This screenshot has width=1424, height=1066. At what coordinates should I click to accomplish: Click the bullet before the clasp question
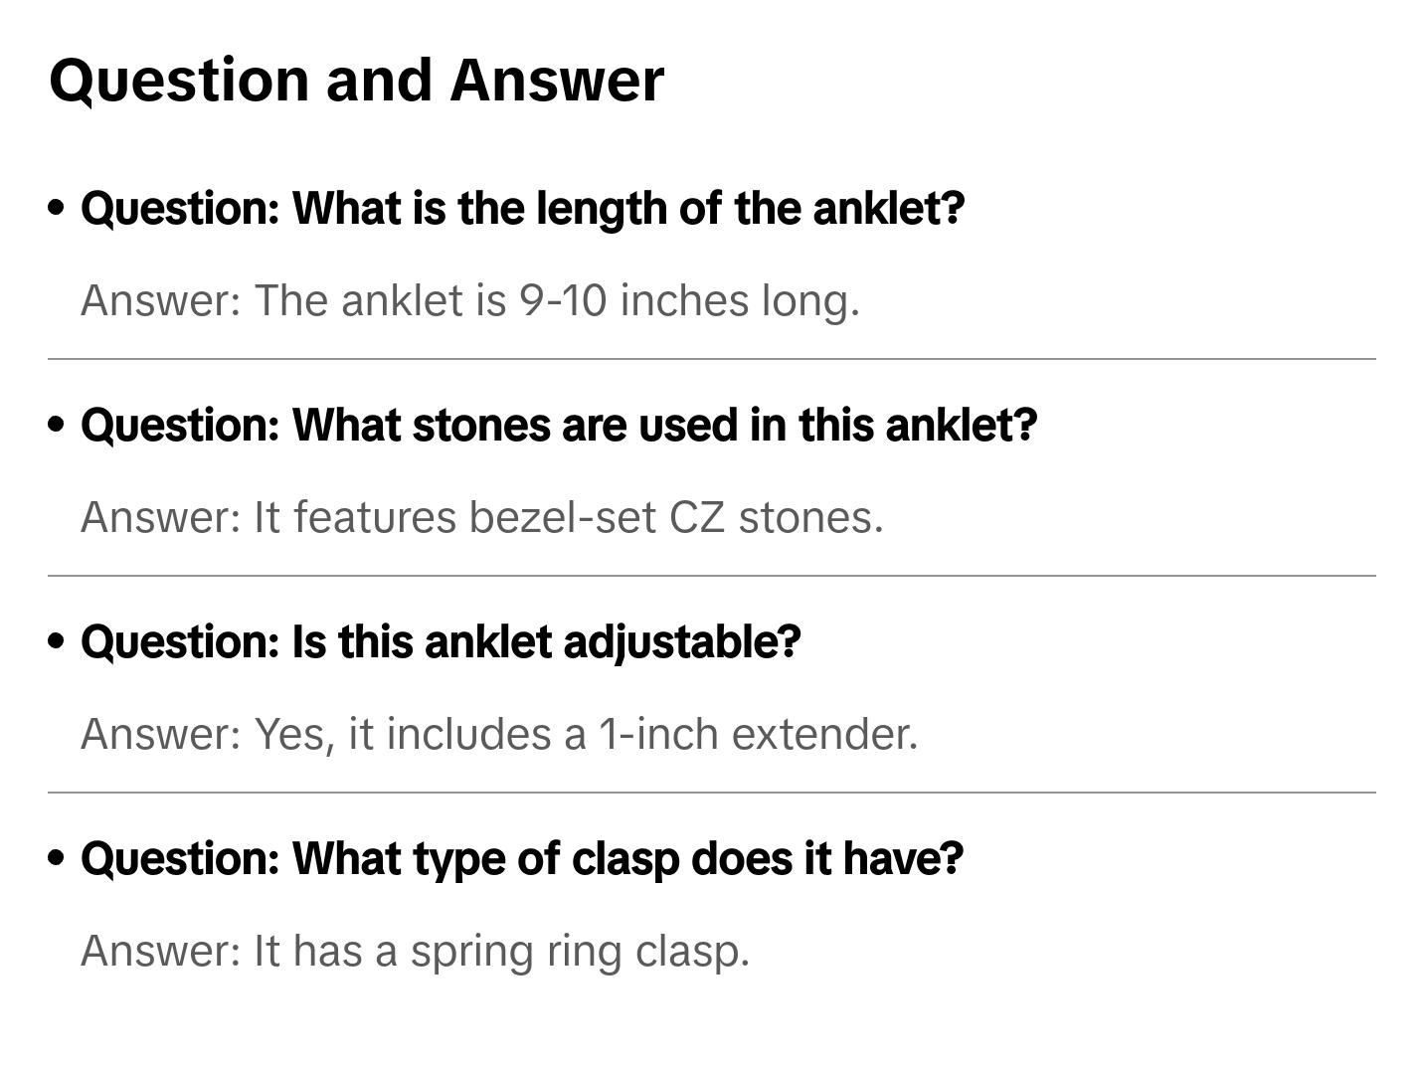(x=57, y=858)
